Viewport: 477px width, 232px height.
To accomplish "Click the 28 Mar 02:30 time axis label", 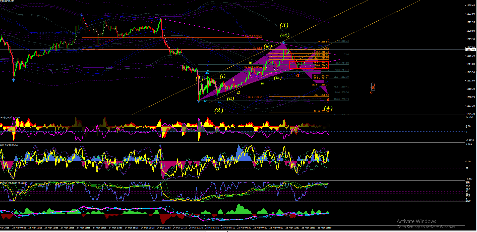I will point(196,228).
